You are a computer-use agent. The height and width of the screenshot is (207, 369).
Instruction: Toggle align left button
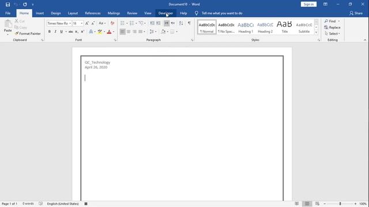pos(123,32)
